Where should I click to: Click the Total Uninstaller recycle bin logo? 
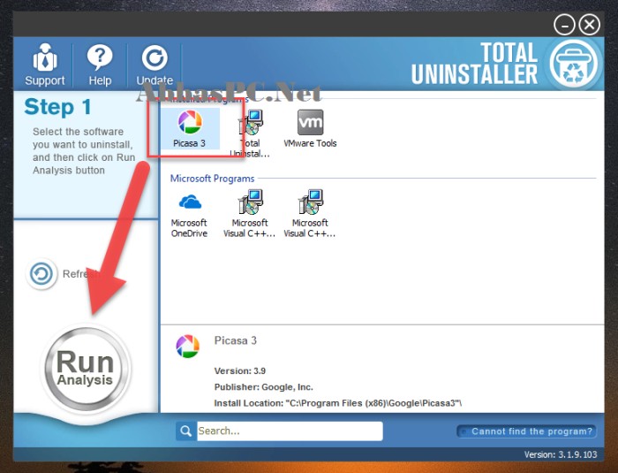coord(574,63)
